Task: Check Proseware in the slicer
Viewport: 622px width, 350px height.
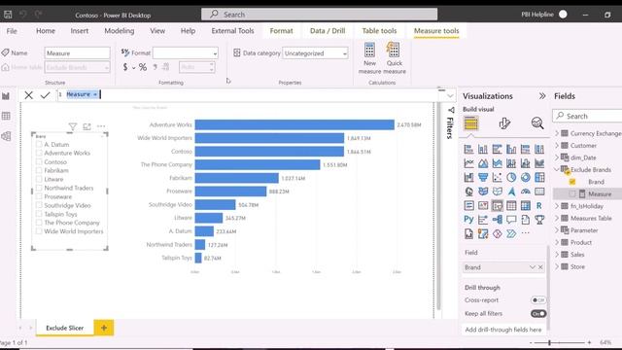Action: pos(39,196)
